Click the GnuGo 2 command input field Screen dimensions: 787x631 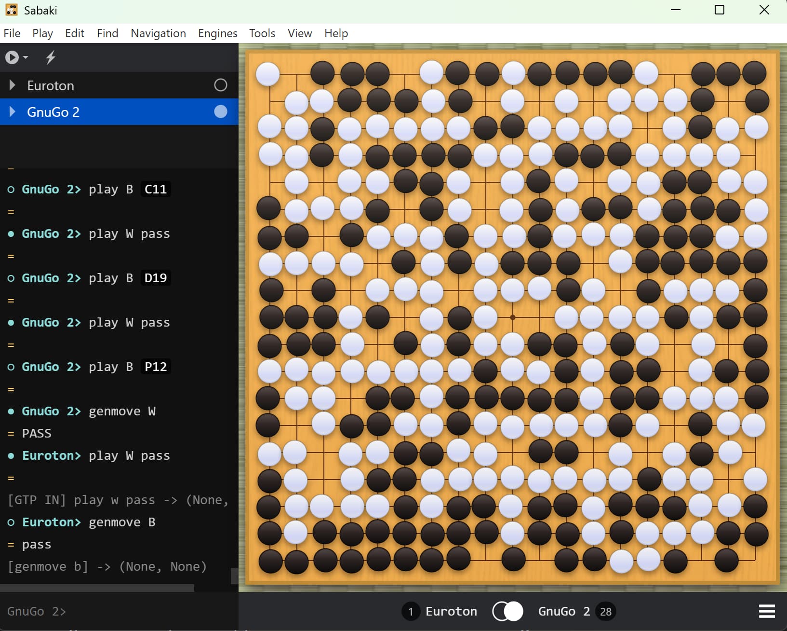click(145, 611)
